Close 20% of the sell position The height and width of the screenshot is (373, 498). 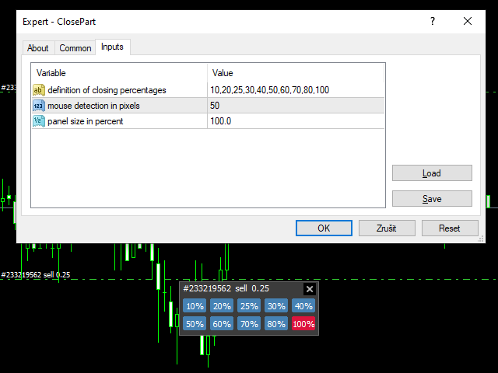[x=222, y=306]
